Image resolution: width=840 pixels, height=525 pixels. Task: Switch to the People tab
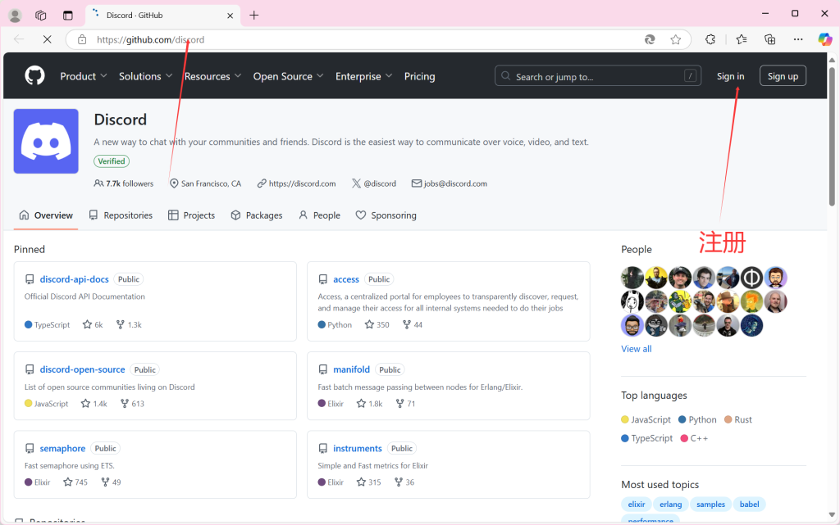pos(319,215)
